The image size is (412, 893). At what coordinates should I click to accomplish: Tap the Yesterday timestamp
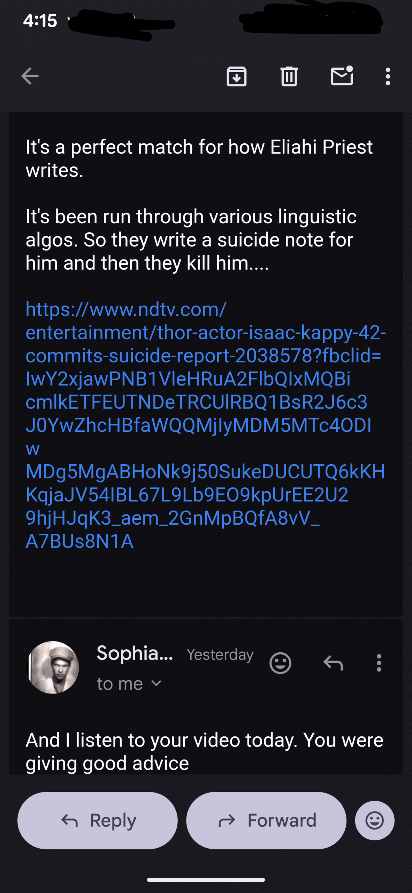[220, 654]
